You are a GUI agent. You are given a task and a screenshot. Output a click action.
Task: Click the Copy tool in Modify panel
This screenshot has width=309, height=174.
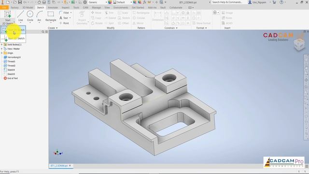click(96, 18)
